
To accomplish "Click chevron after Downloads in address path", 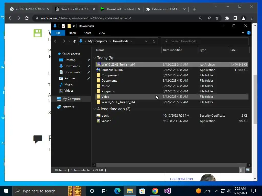I will [131, 41].
